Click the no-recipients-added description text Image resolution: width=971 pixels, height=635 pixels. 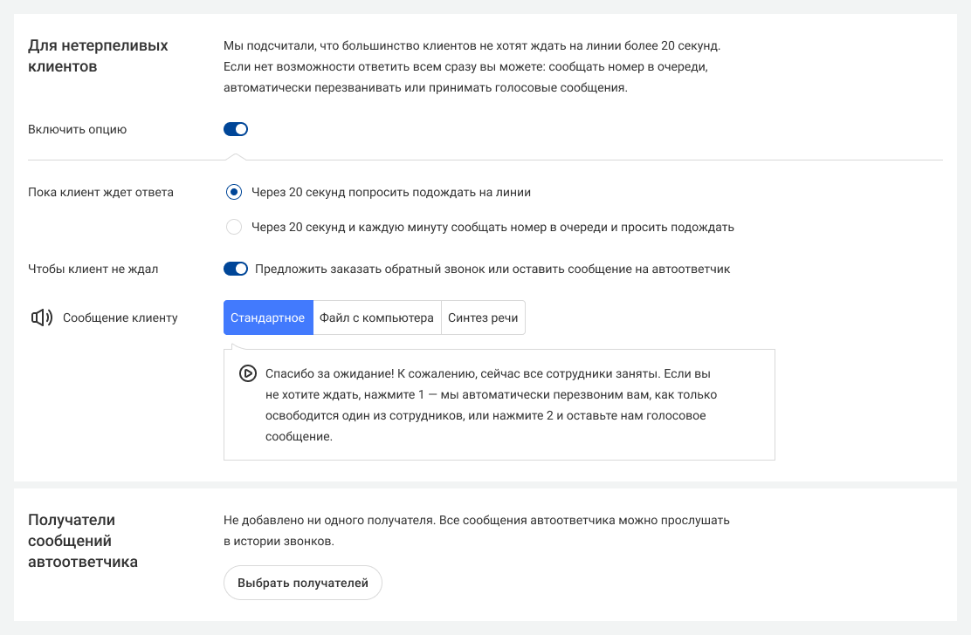pyautogui.click(x=477, y=530)
